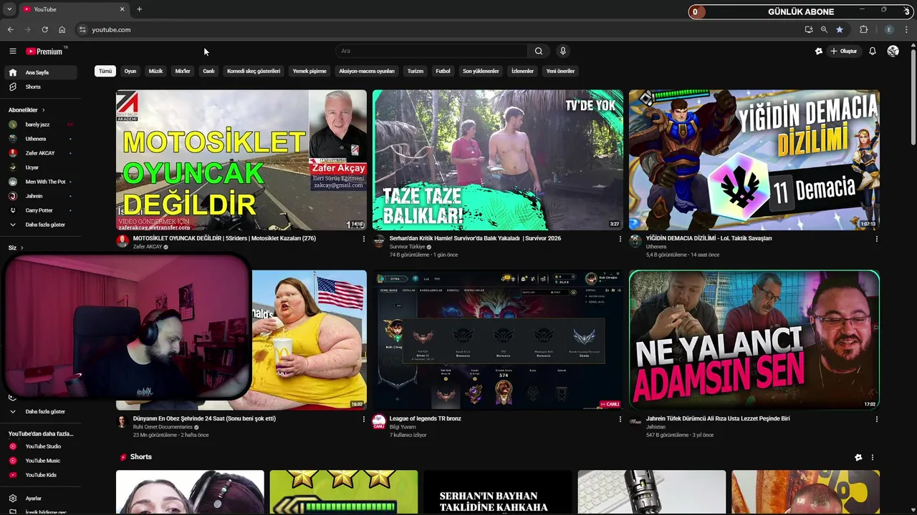Select the Mix'ler filter chip
This screenshot has width=917, height=515.
click(183, 71)
